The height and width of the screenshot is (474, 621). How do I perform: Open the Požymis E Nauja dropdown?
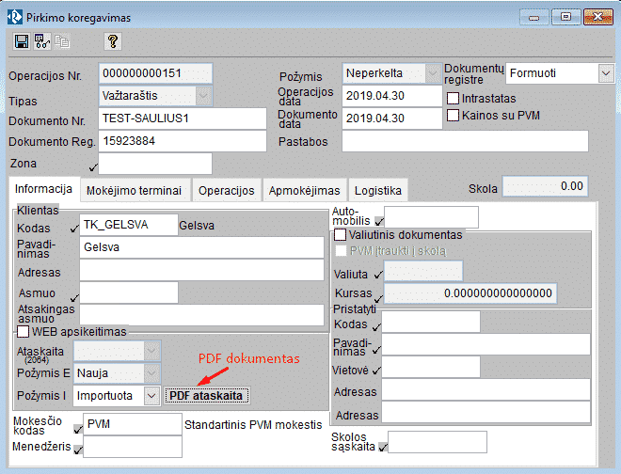click(152, 373)
